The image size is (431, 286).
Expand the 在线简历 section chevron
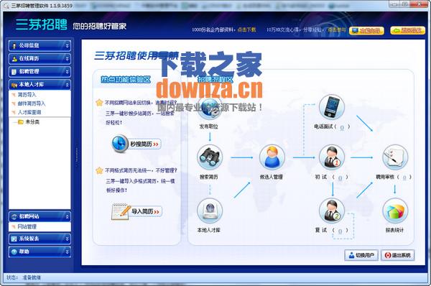click(x=67, y=59)
